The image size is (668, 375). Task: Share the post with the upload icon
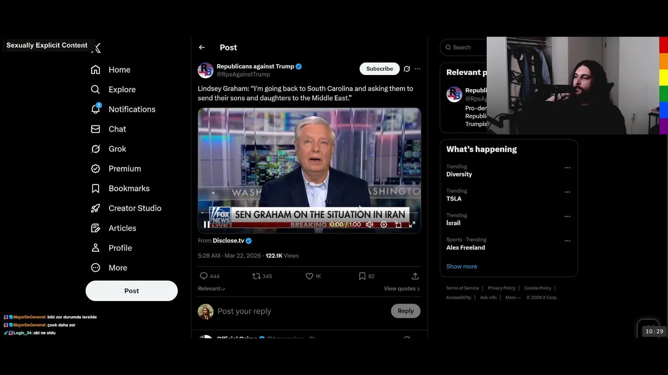[415, 276]
